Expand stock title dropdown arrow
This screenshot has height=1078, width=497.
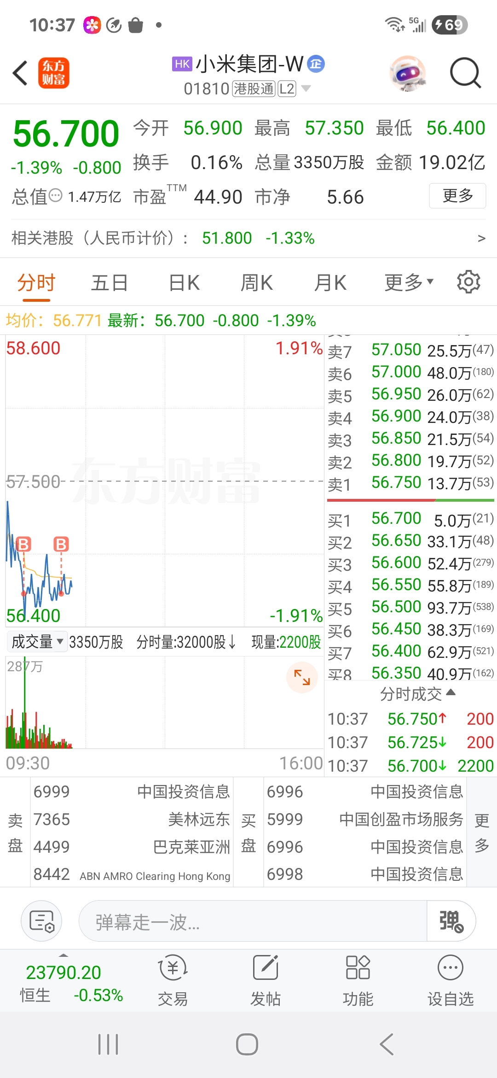pos(306,88)
